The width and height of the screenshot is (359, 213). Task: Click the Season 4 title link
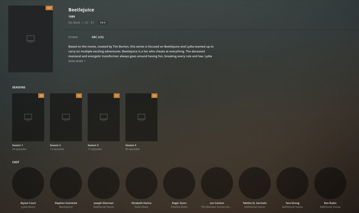click(x=131, y=145)
